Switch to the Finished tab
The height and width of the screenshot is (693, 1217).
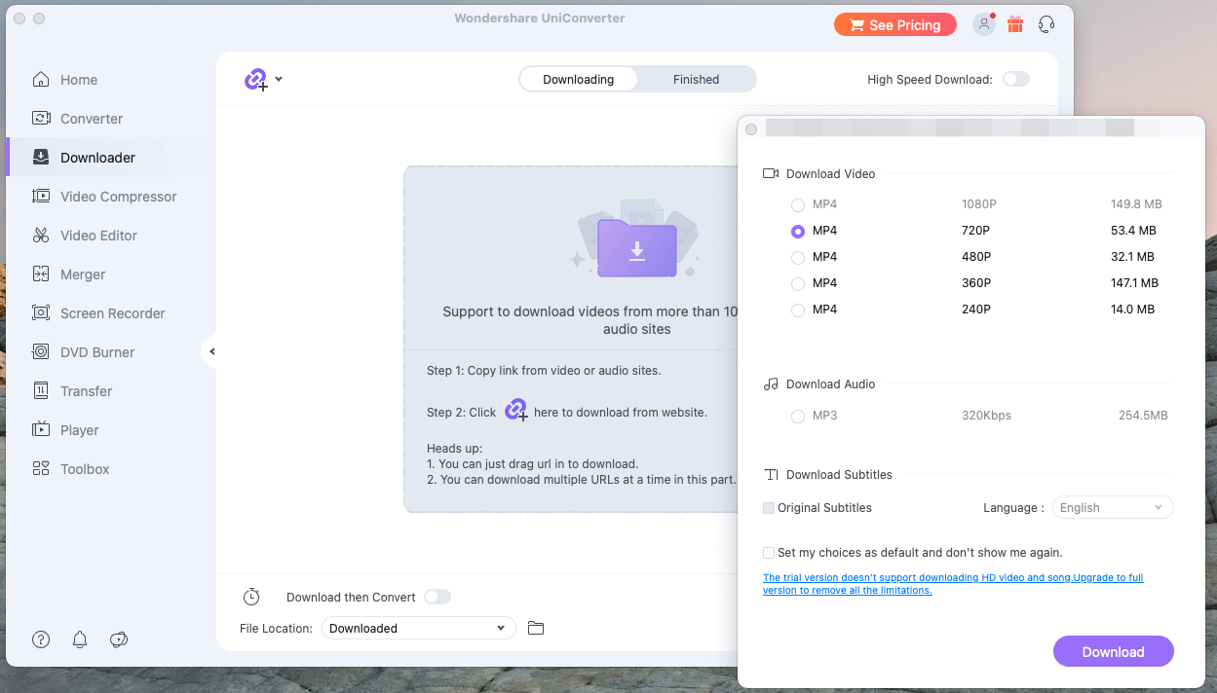tap(696, 80)
